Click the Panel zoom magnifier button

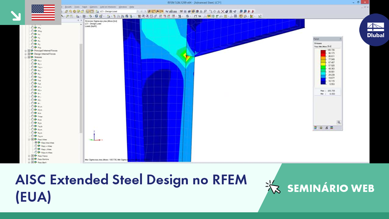tap(339, 122)
